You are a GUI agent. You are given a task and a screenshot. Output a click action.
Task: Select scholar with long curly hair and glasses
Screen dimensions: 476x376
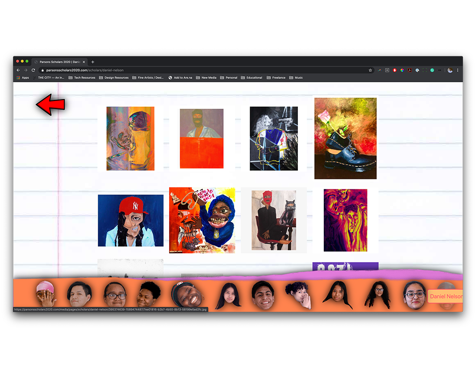[x=377, y=295]
